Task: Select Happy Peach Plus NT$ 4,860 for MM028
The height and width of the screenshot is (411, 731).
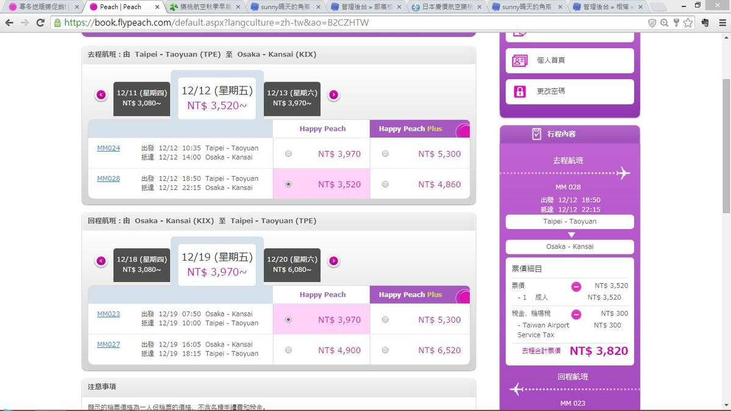Action: click(x=385, y=184)
